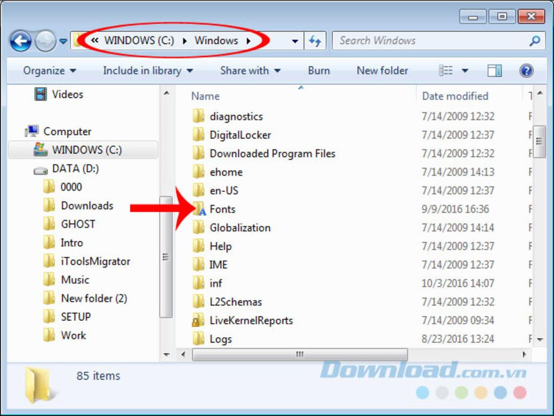Image resolution: width=554 pixels, height=416 pixels.
Task: Open the recent pages dropdown arrow
Action: 63,41
